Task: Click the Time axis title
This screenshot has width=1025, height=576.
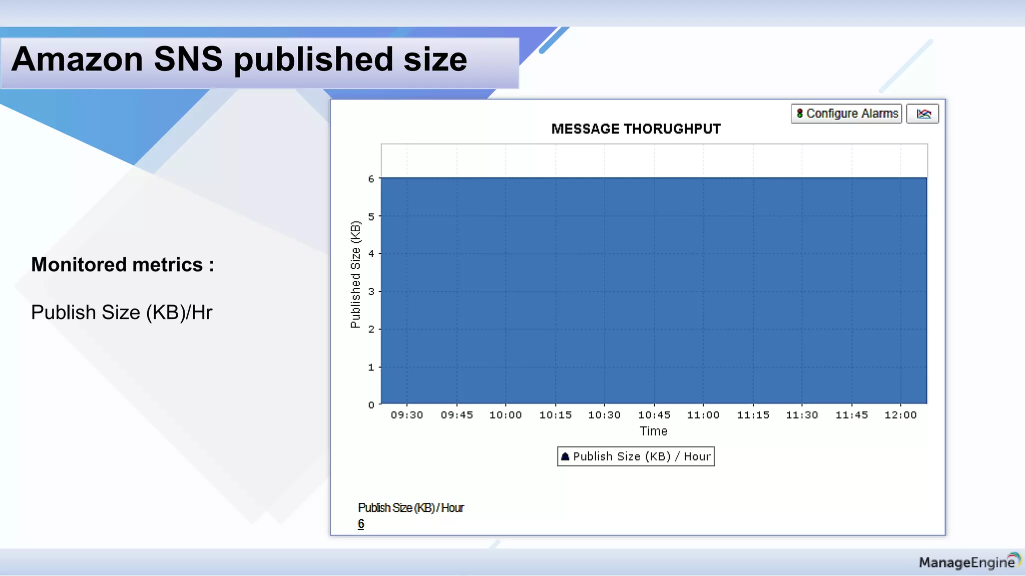Action: pyautogui.click(x=653, y=431)
